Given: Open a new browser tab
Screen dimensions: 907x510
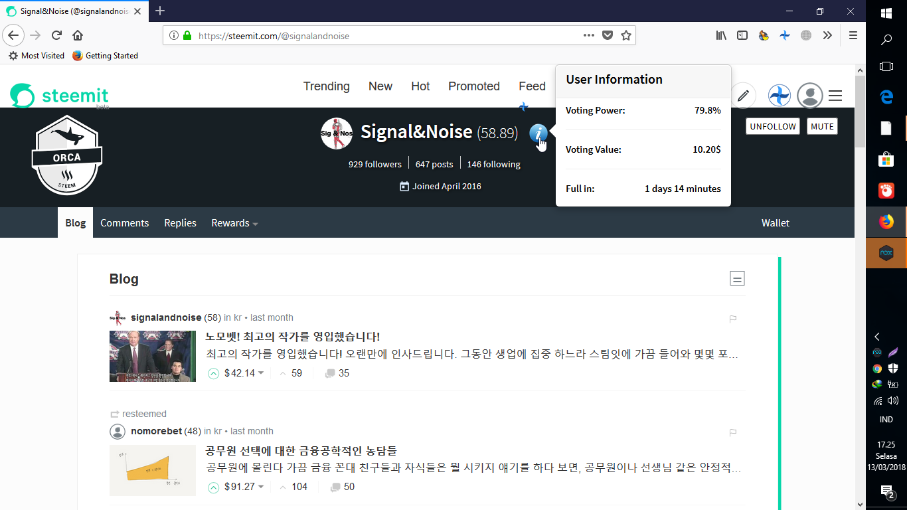Looking at the screenshot, I should (160, 11).
